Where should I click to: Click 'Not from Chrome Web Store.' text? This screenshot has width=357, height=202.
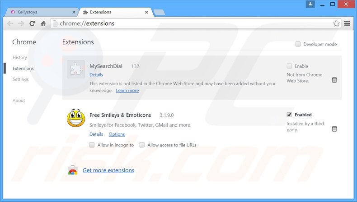tap(305, 78)
